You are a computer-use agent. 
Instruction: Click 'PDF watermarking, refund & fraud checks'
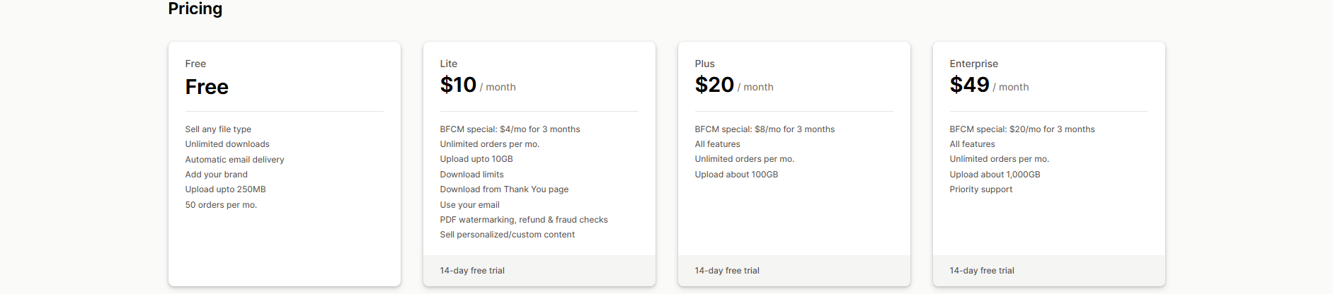tap(524, 220)
